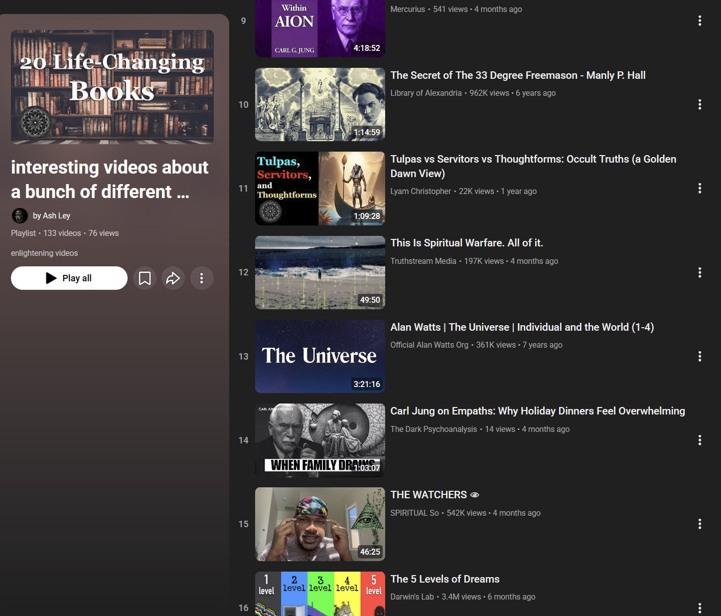Visit The Dark Psychoanalysis channel

tap(433, 429)
